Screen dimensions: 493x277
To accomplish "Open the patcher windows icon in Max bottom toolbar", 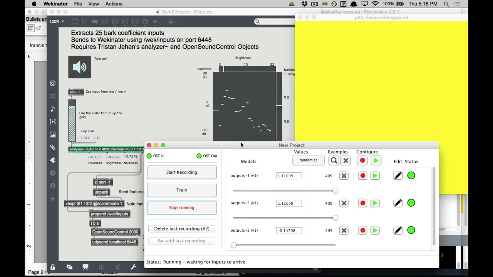I will coord(69,267).
